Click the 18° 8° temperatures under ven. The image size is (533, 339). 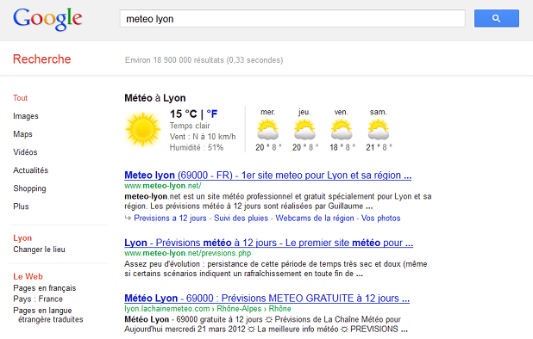(342, 147)
